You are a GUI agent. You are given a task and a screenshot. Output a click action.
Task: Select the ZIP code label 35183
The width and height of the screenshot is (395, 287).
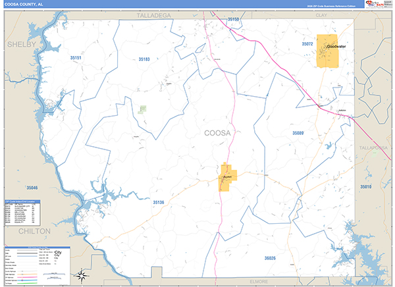pyautogui.click(x=144, y=59)
